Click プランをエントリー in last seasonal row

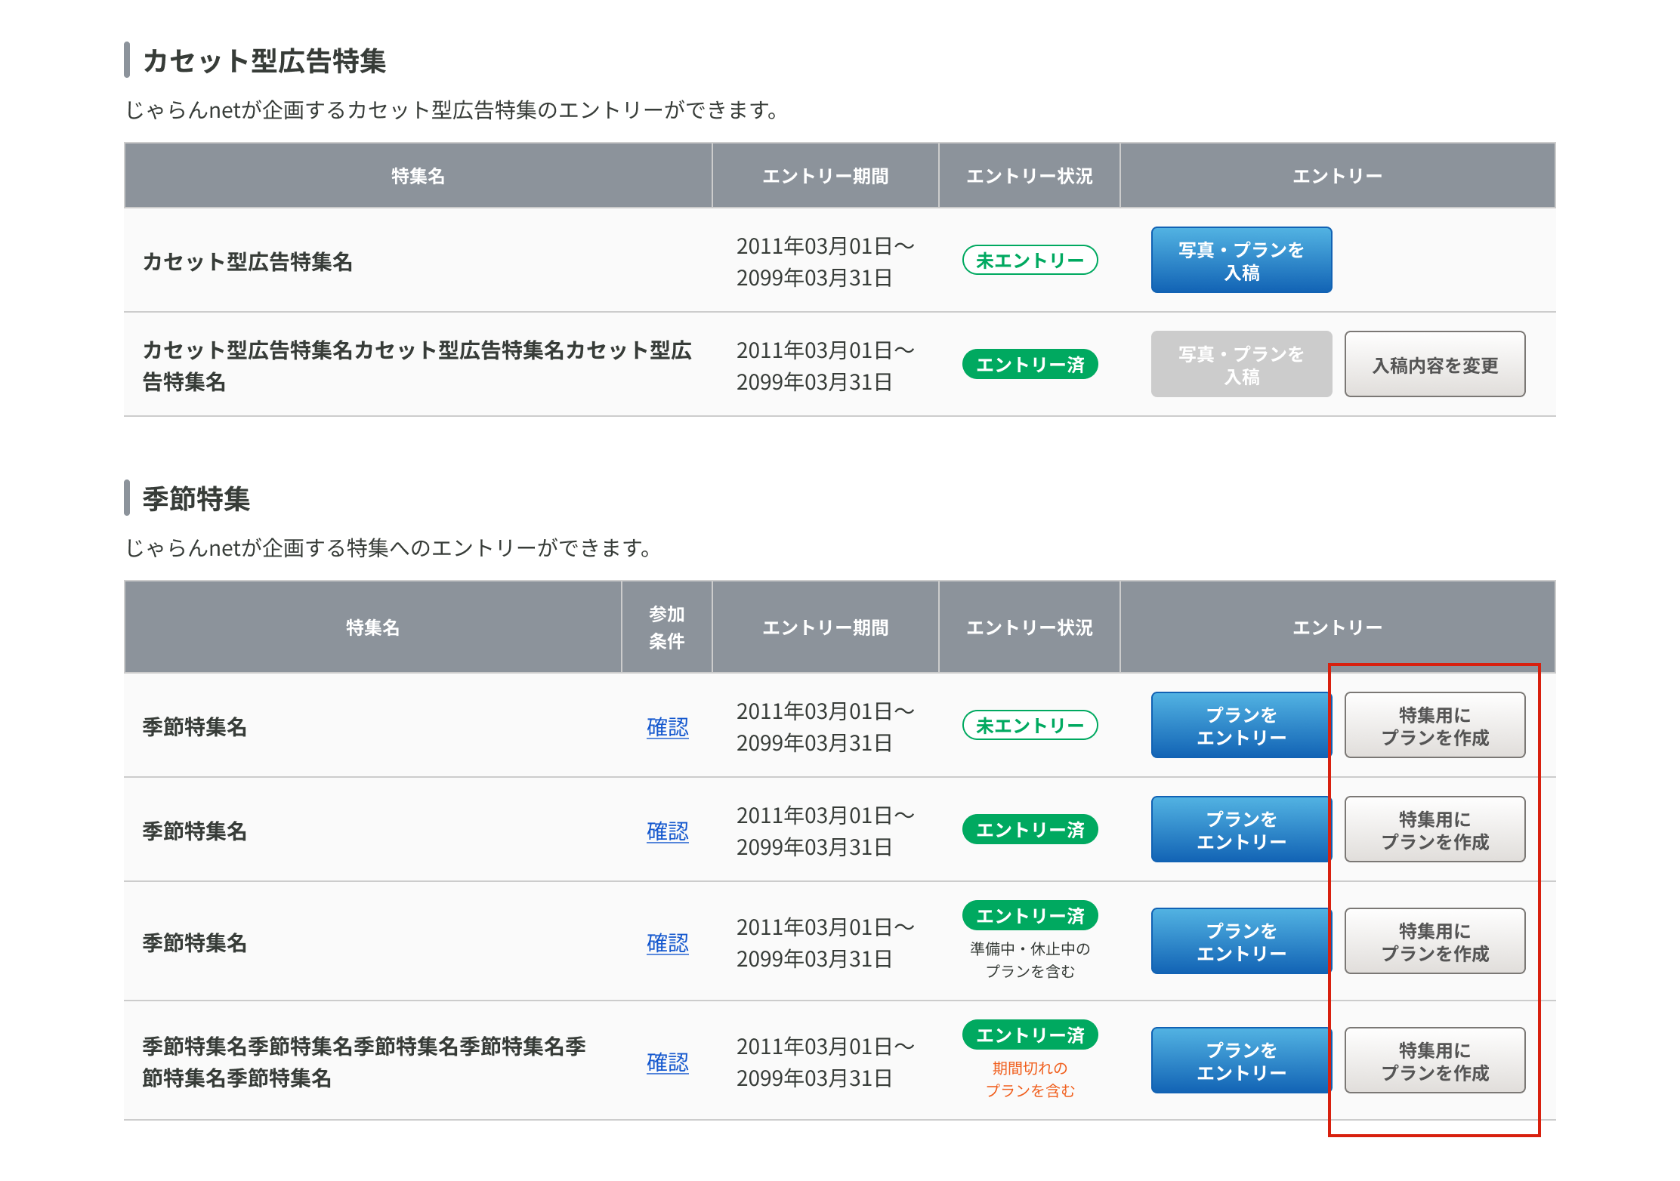[1240, 1060]
